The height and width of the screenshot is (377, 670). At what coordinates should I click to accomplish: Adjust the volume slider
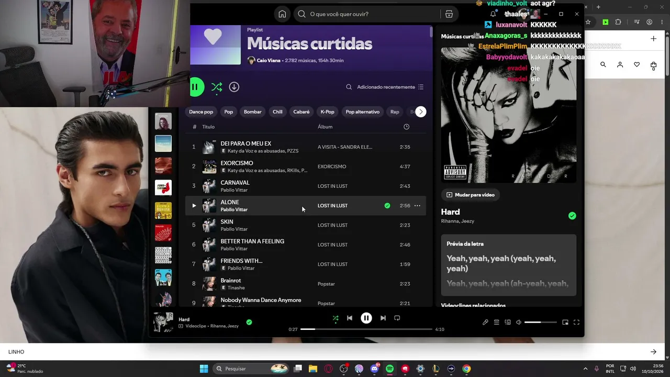[540, 322]
